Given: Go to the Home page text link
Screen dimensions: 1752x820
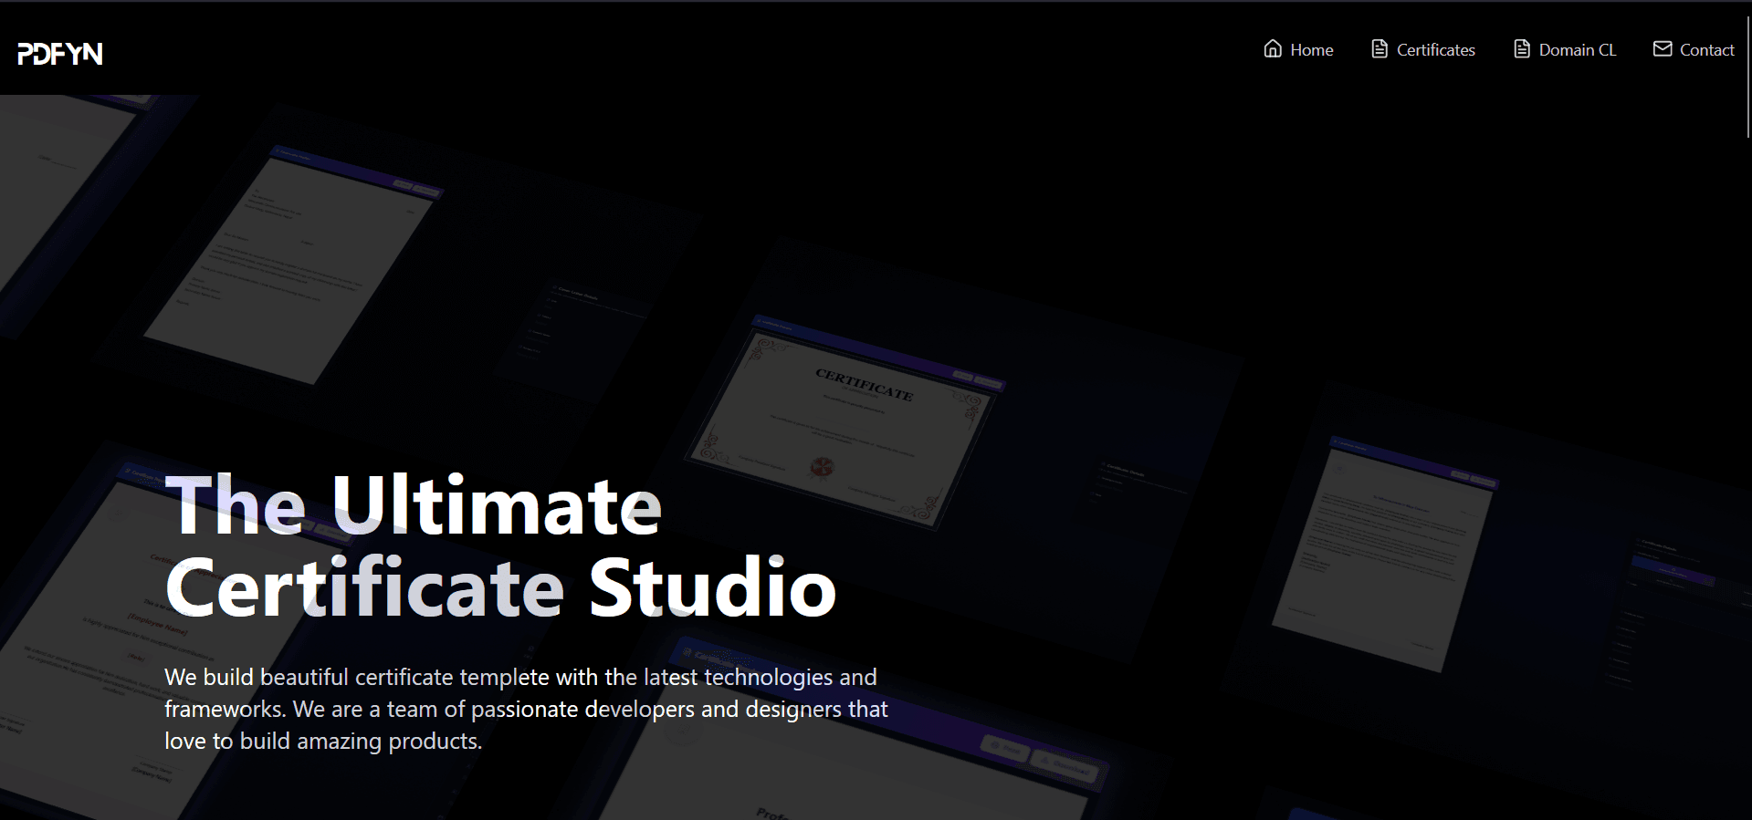Looking at the screenshot, I should 1312,50.
